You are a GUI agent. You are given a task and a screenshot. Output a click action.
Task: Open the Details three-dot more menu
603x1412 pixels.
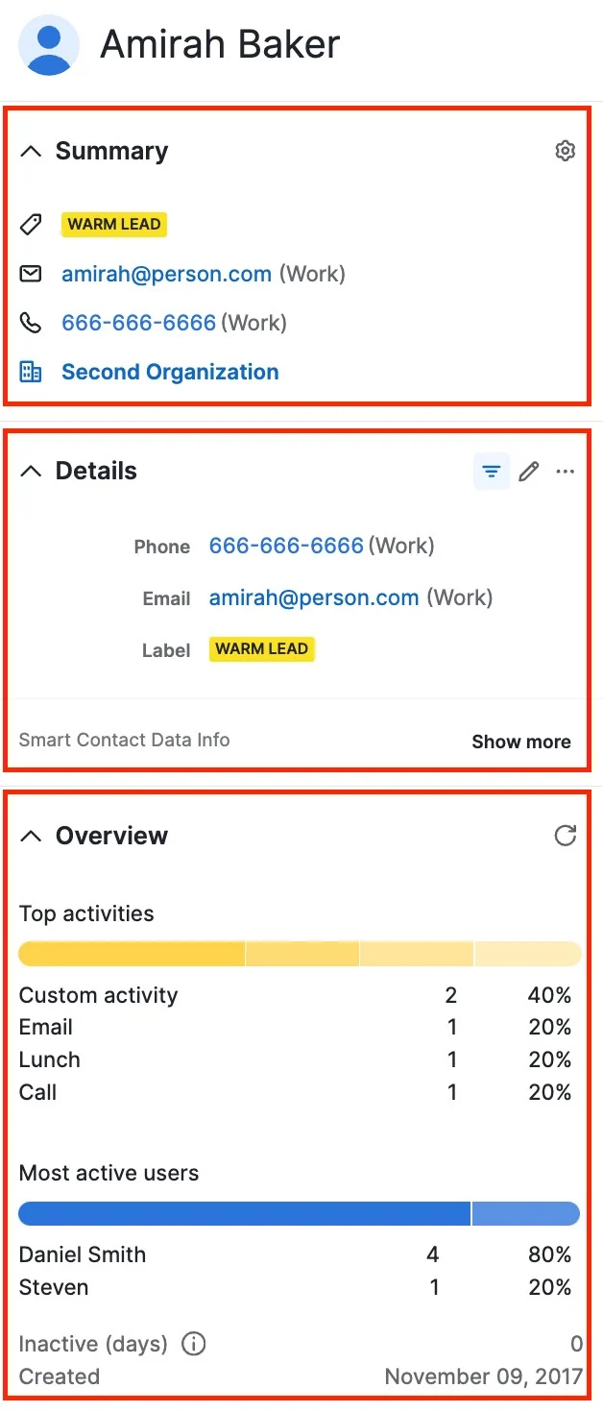[x=566, y=471]
